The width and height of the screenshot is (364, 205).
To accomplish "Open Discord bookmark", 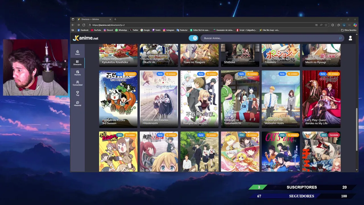I will click(108, 30).
